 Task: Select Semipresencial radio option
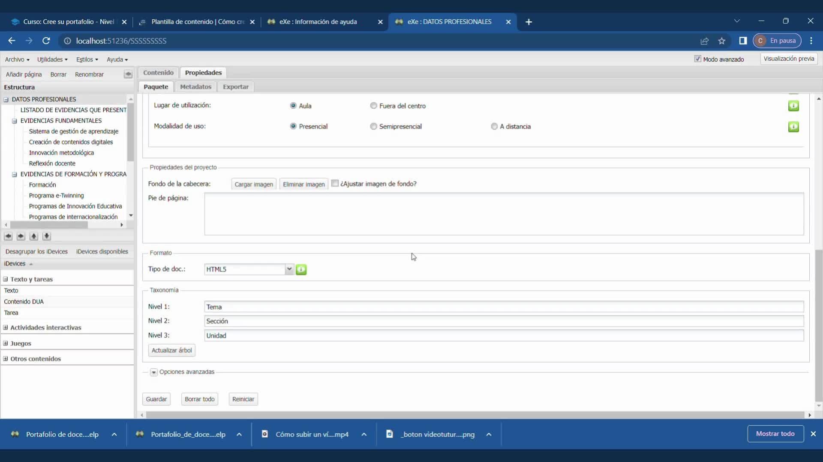(x=373, y=127)
